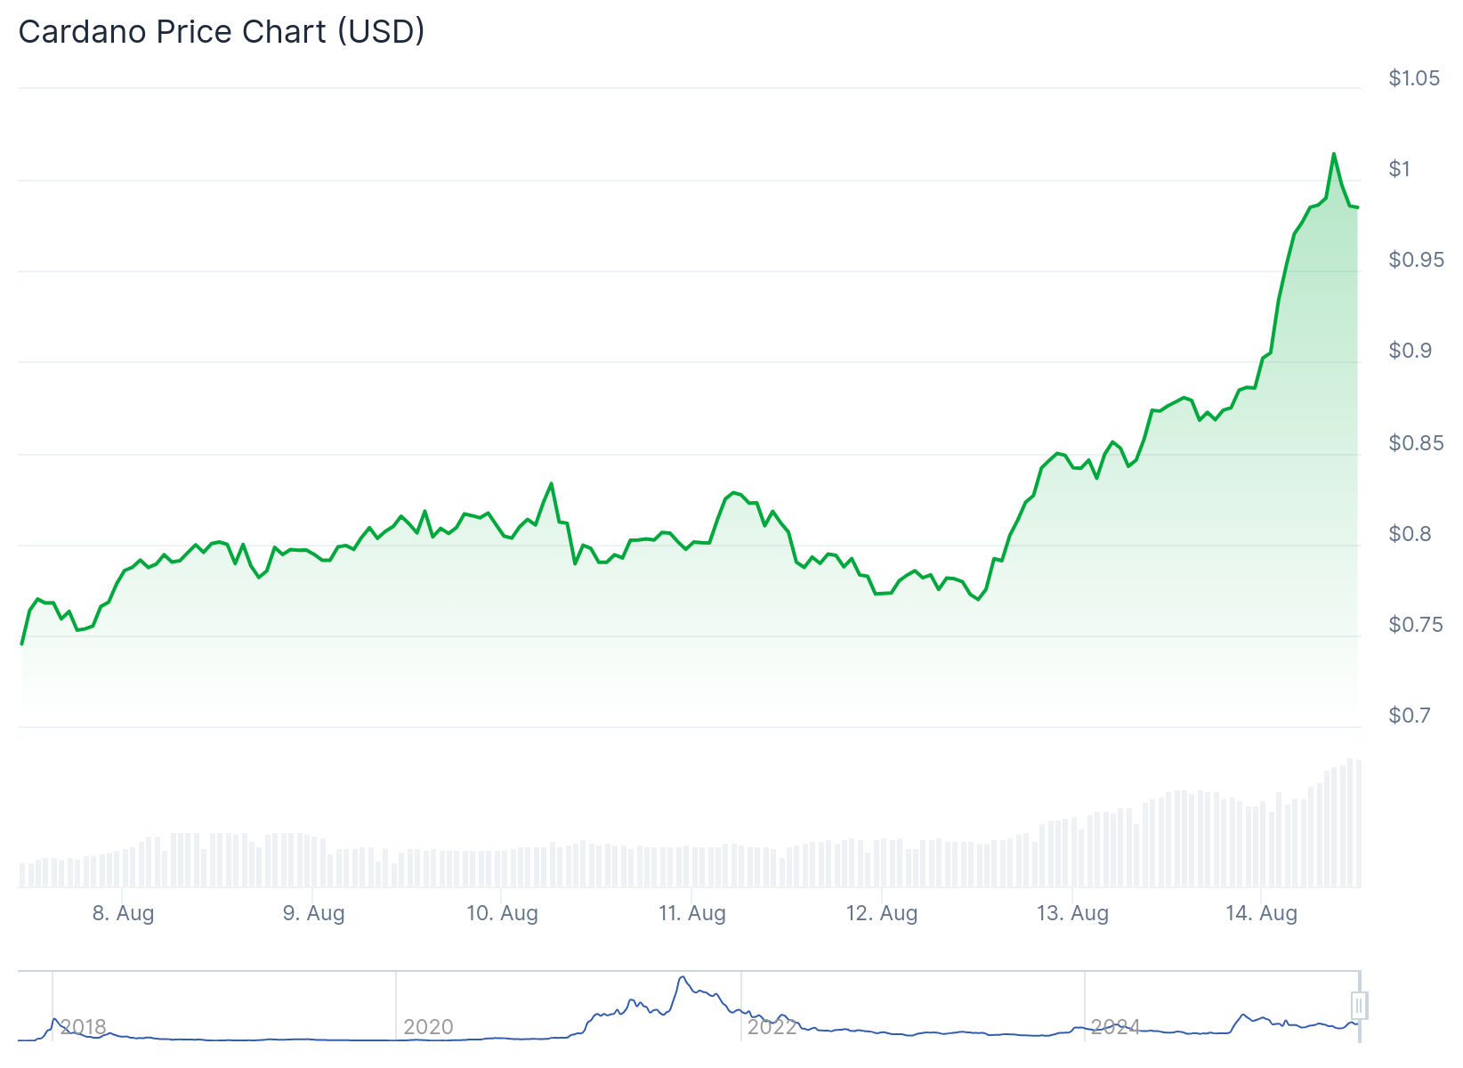The height and width of the screenshot is (1068, 1463).
Task: Click the price peak above $1
Action: coord(1333,154)
